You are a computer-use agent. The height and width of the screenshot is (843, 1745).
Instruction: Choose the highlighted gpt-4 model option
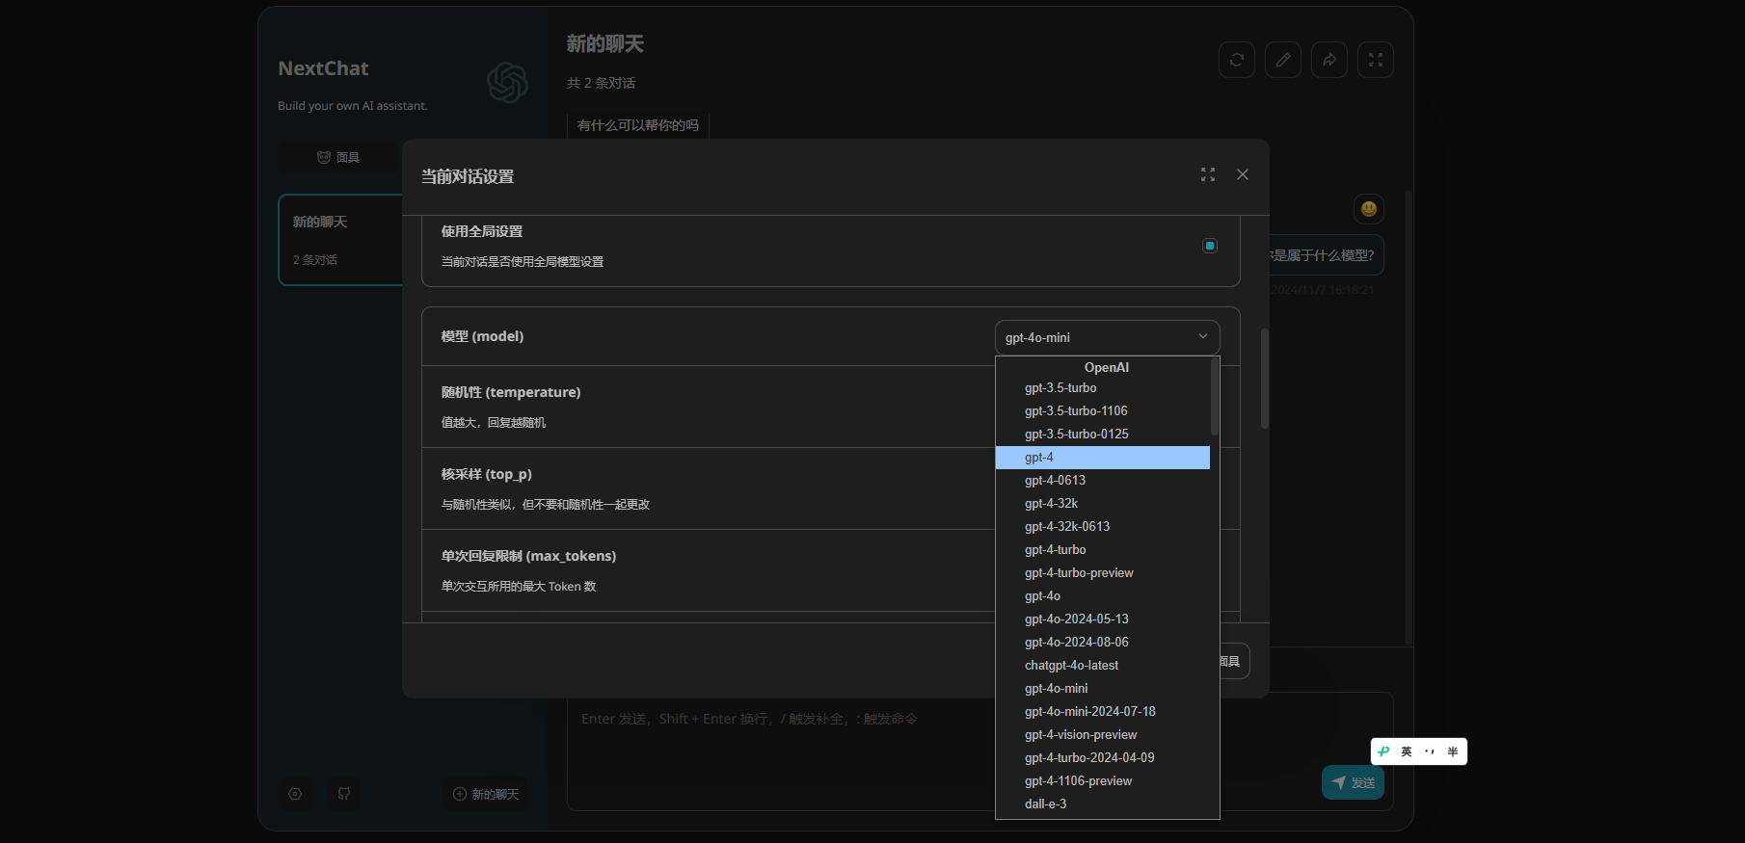tap(1103, 458)
